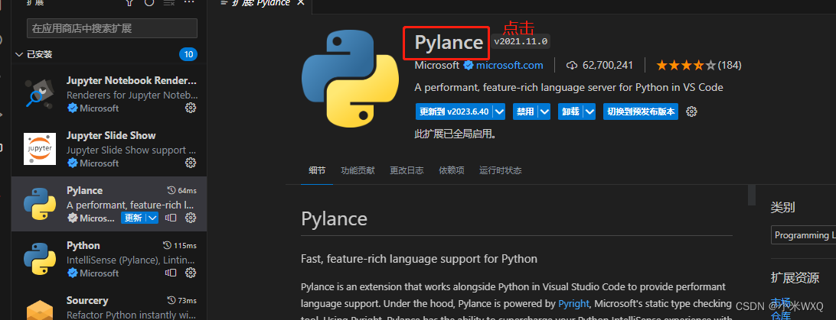Click the Microsoft publisher name on the Pylance page

(436, 66)
